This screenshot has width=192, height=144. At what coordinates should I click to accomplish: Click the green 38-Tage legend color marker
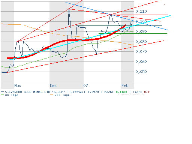[2, 95]
